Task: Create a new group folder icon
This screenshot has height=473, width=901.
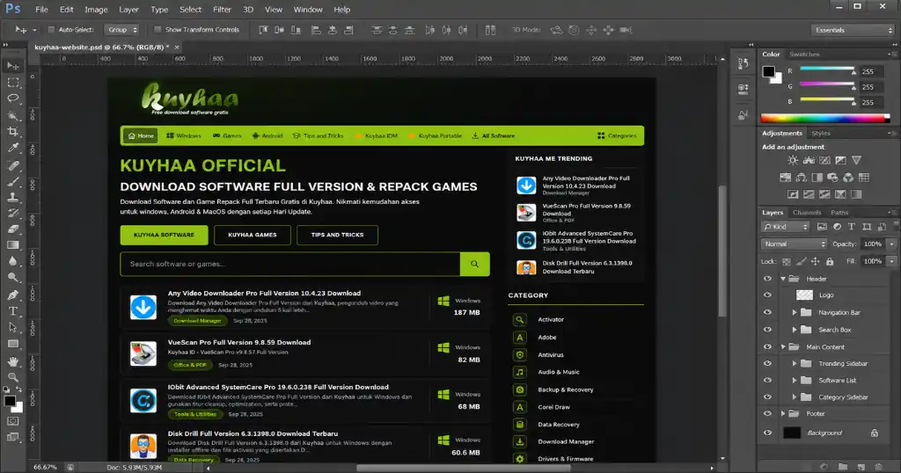Action: (842, 467)
